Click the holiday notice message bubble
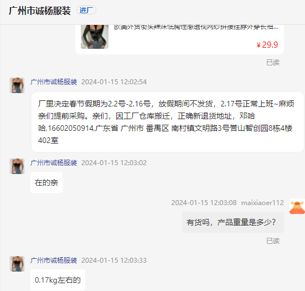Screen dimensions: 305x291 pyautogui.click(x=168, y=122)
